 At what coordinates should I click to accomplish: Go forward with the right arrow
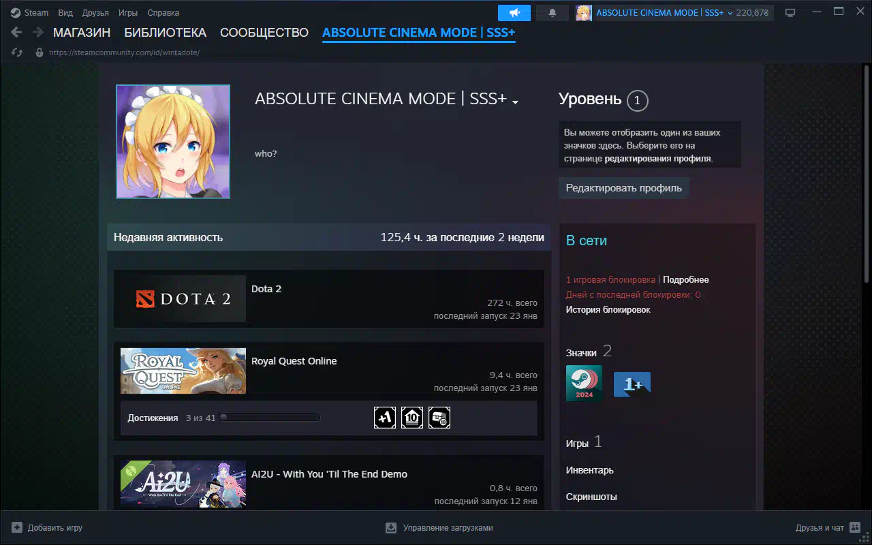pos(38,32)
